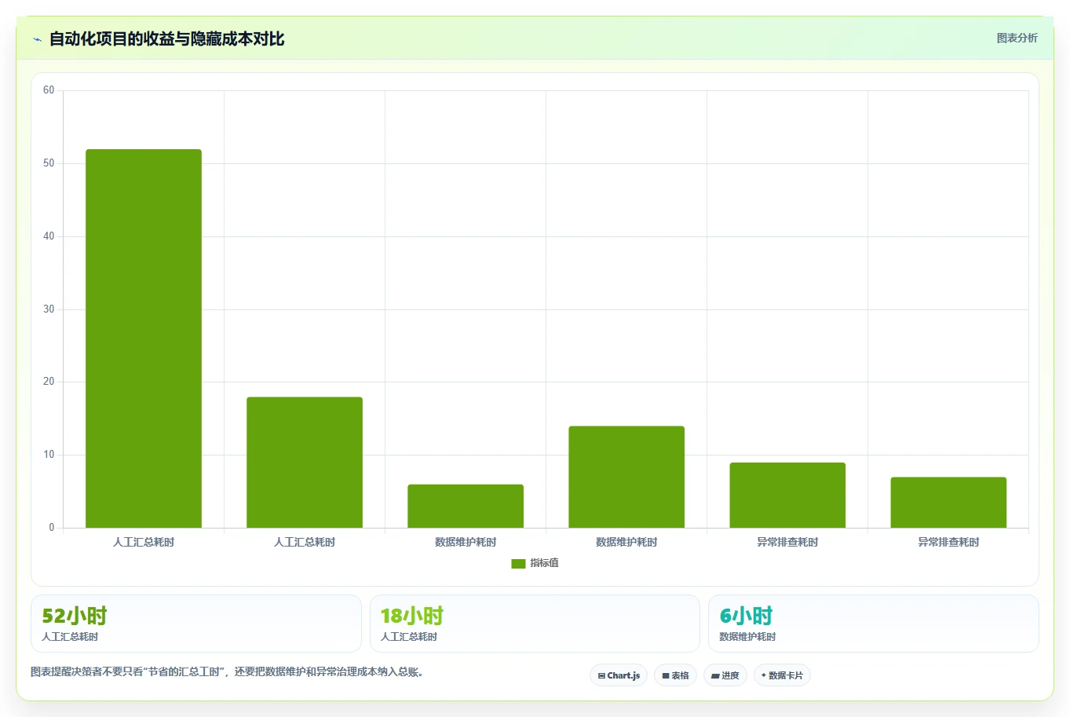The height and width of the screenshot is (717, 1070).
Task: Click the 数据卡片 tag
Action: (x=782, y=675)
